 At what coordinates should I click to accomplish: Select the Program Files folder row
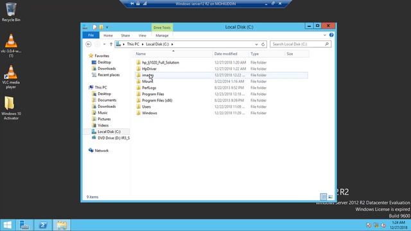[x=222, y=94]
